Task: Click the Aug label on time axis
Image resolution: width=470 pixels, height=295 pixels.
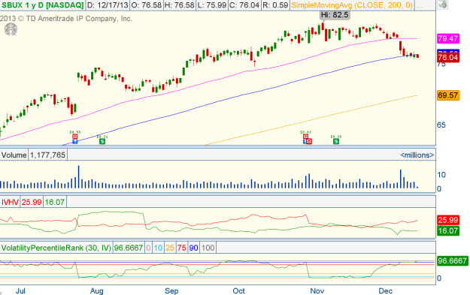Action: [97, 290]
